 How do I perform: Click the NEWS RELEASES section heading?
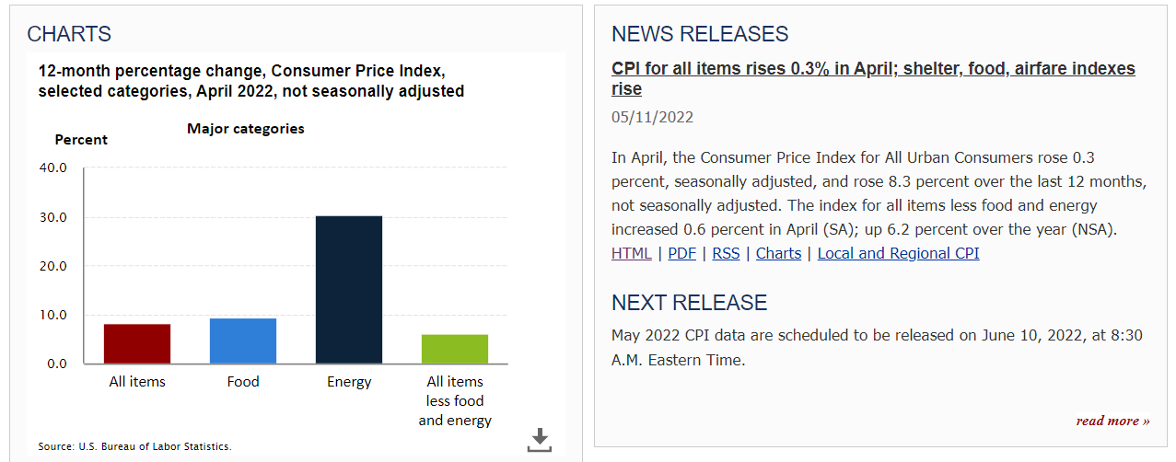coord(700,34)
